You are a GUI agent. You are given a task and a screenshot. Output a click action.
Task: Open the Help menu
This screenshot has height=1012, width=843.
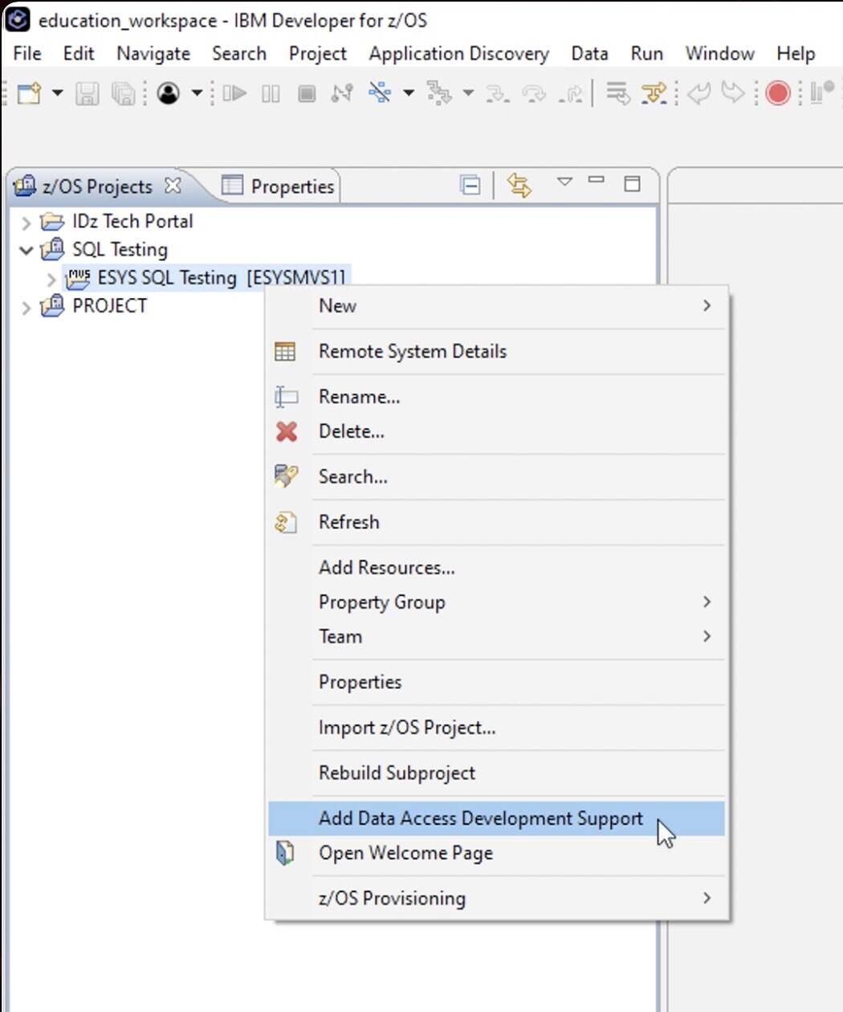pos(796,53)
